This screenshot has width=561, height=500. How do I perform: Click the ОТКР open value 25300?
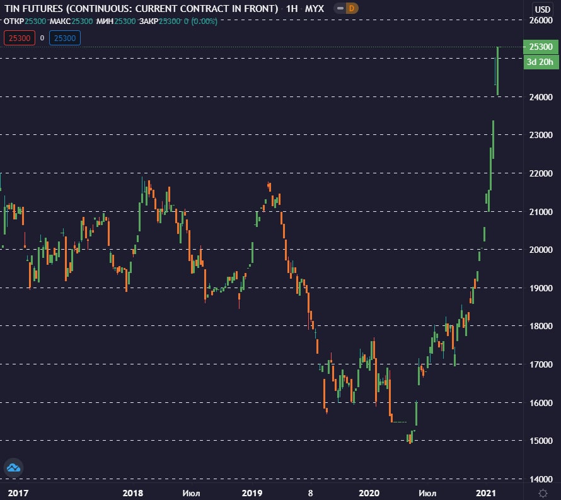tap(35, 21)
